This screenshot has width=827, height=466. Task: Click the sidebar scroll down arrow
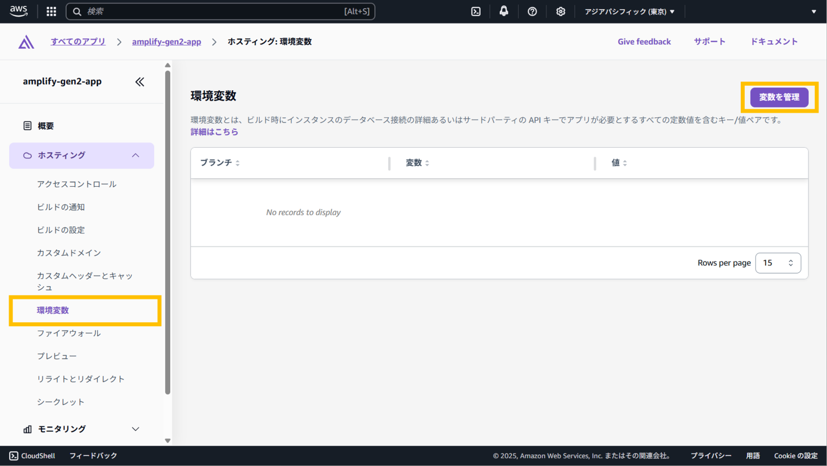(x=167, y=441)
